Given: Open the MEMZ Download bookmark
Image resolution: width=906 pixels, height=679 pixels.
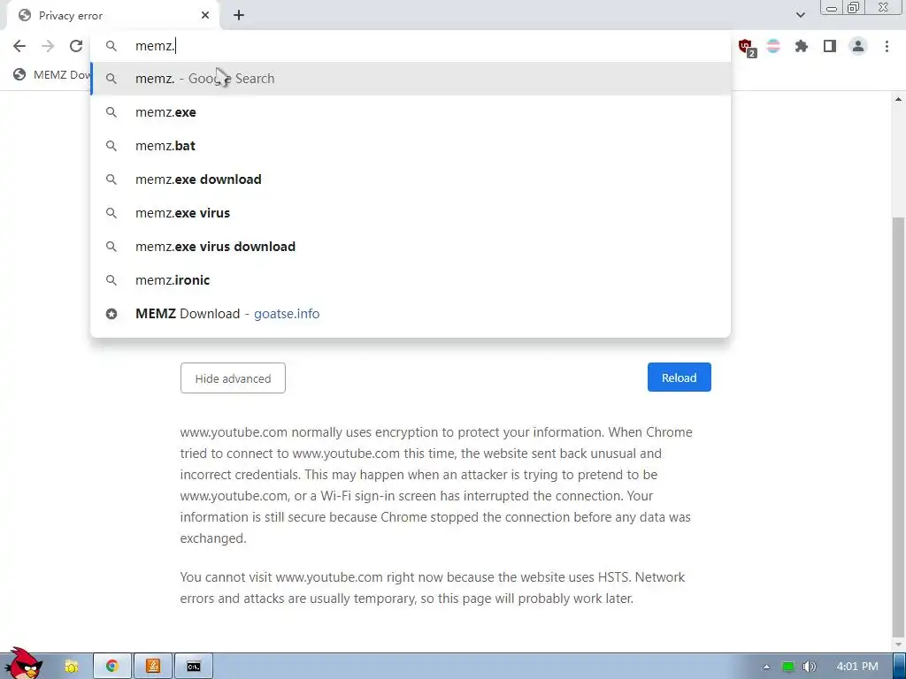Looking at the screenshot, I should click(52, 74).
